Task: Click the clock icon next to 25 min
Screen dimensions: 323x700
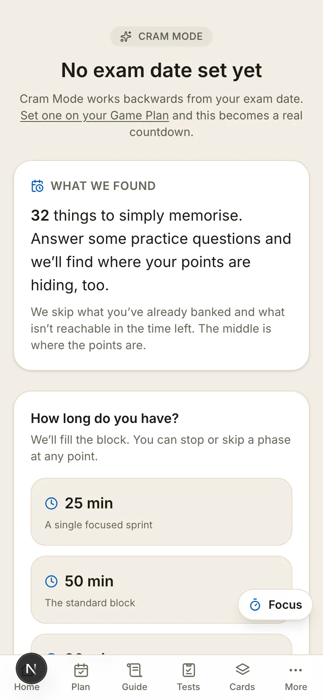Action: pos(51,503)
